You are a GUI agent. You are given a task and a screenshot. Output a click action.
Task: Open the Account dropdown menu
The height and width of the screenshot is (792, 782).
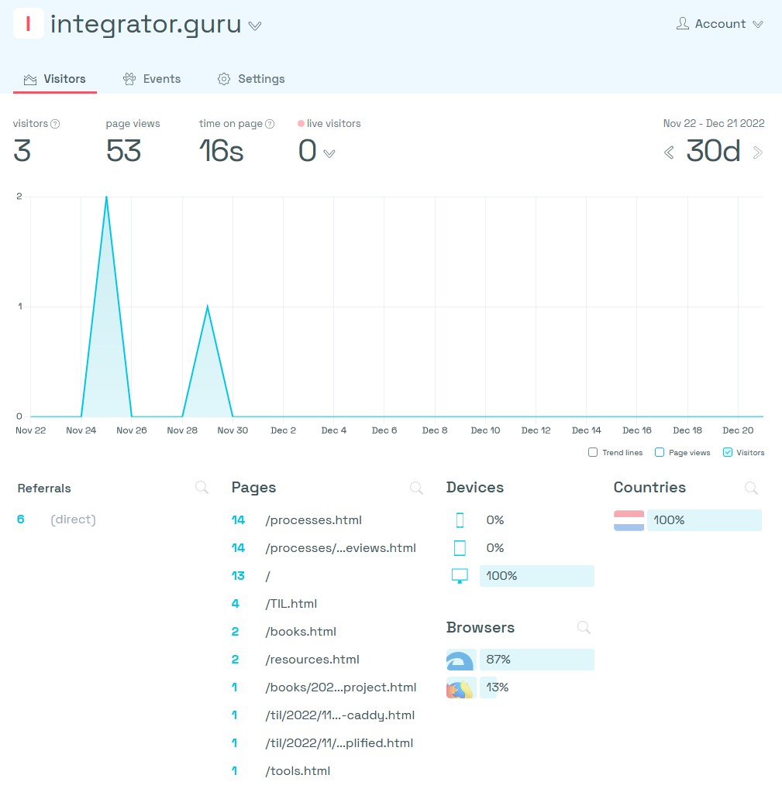(x=720, y=24)
